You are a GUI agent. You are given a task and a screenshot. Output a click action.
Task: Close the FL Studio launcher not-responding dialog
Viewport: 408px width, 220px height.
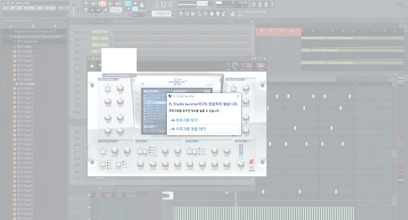point(238,96)
